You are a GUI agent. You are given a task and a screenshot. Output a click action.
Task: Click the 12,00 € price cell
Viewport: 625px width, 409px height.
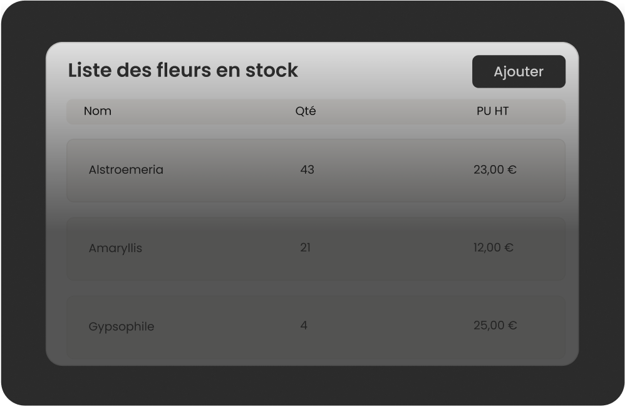click(493, 248)
